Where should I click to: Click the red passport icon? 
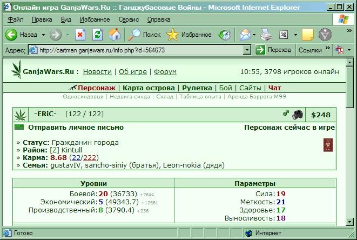click(328, 145)
